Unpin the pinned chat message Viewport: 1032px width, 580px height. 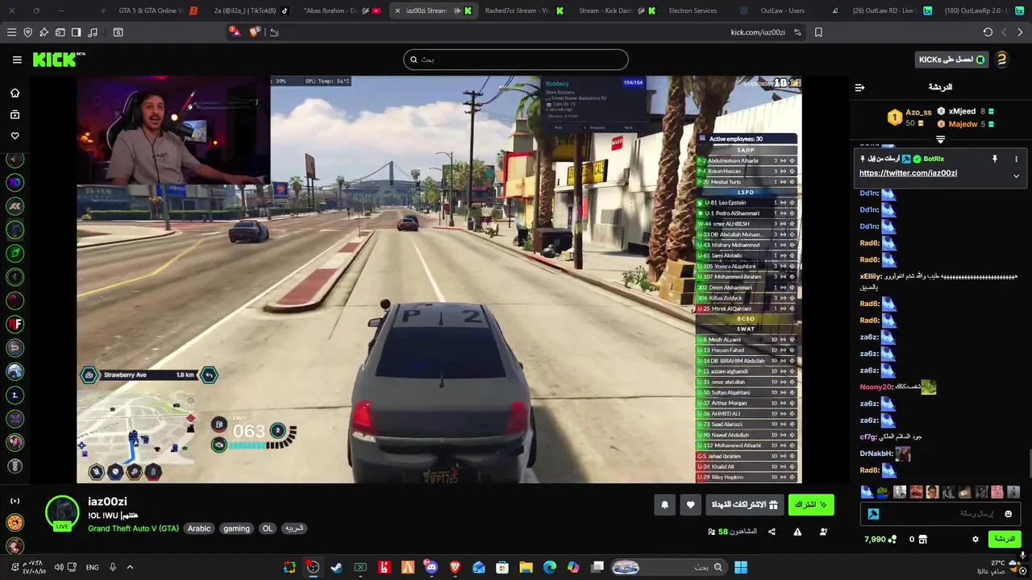point(995,159)
